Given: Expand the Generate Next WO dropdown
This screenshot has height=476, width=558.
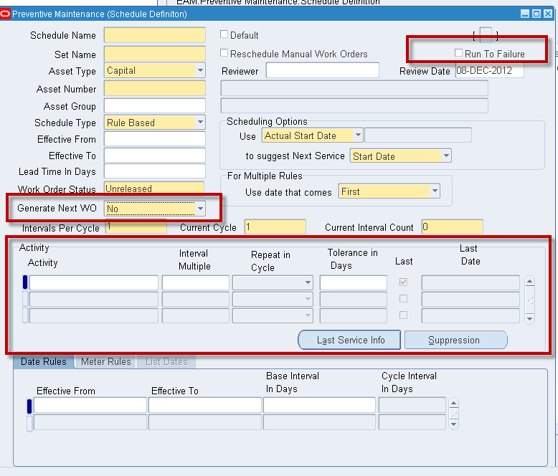Looking at the screenshot, I should (x=200, y=209).
